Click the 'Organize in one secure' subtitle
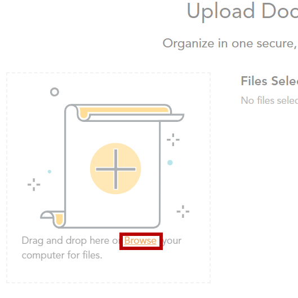The image size is (298, 298). pos(230,43)
